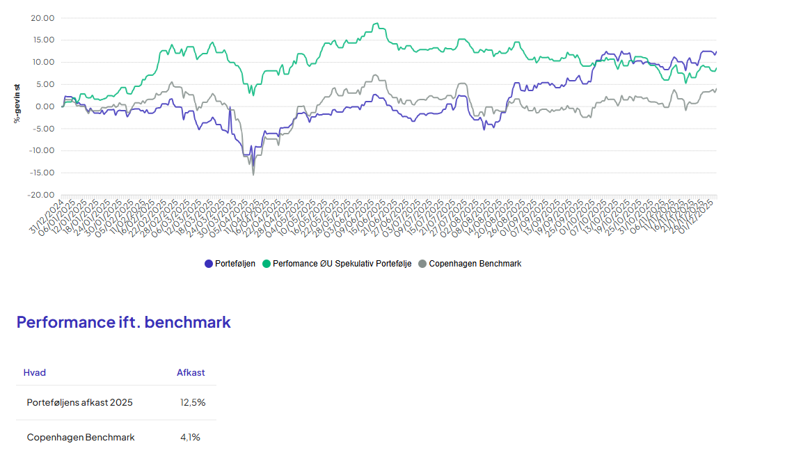Select the Copenhagen Benchmark table row label
The image size is (794, 453).
[x=81, y=438]
